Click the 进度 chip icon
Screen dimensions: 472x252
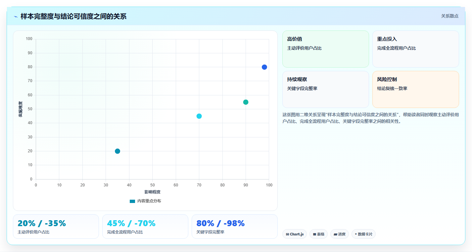click(x=335, y=234)
